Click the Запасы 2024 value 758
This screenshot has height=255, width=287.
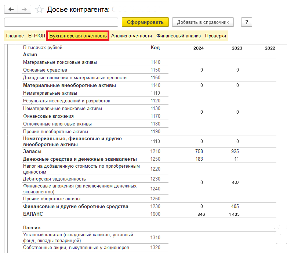click(199, 151)
